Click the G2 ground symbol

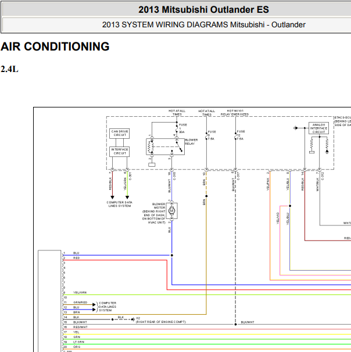[133, 319]
